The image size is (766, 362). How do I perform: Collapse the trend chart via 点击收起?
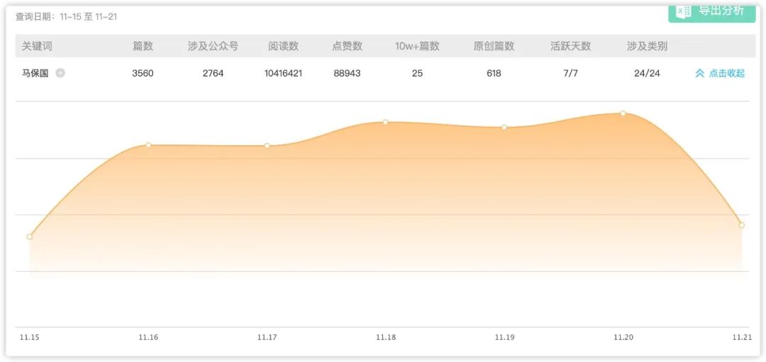tap(720, 73)
